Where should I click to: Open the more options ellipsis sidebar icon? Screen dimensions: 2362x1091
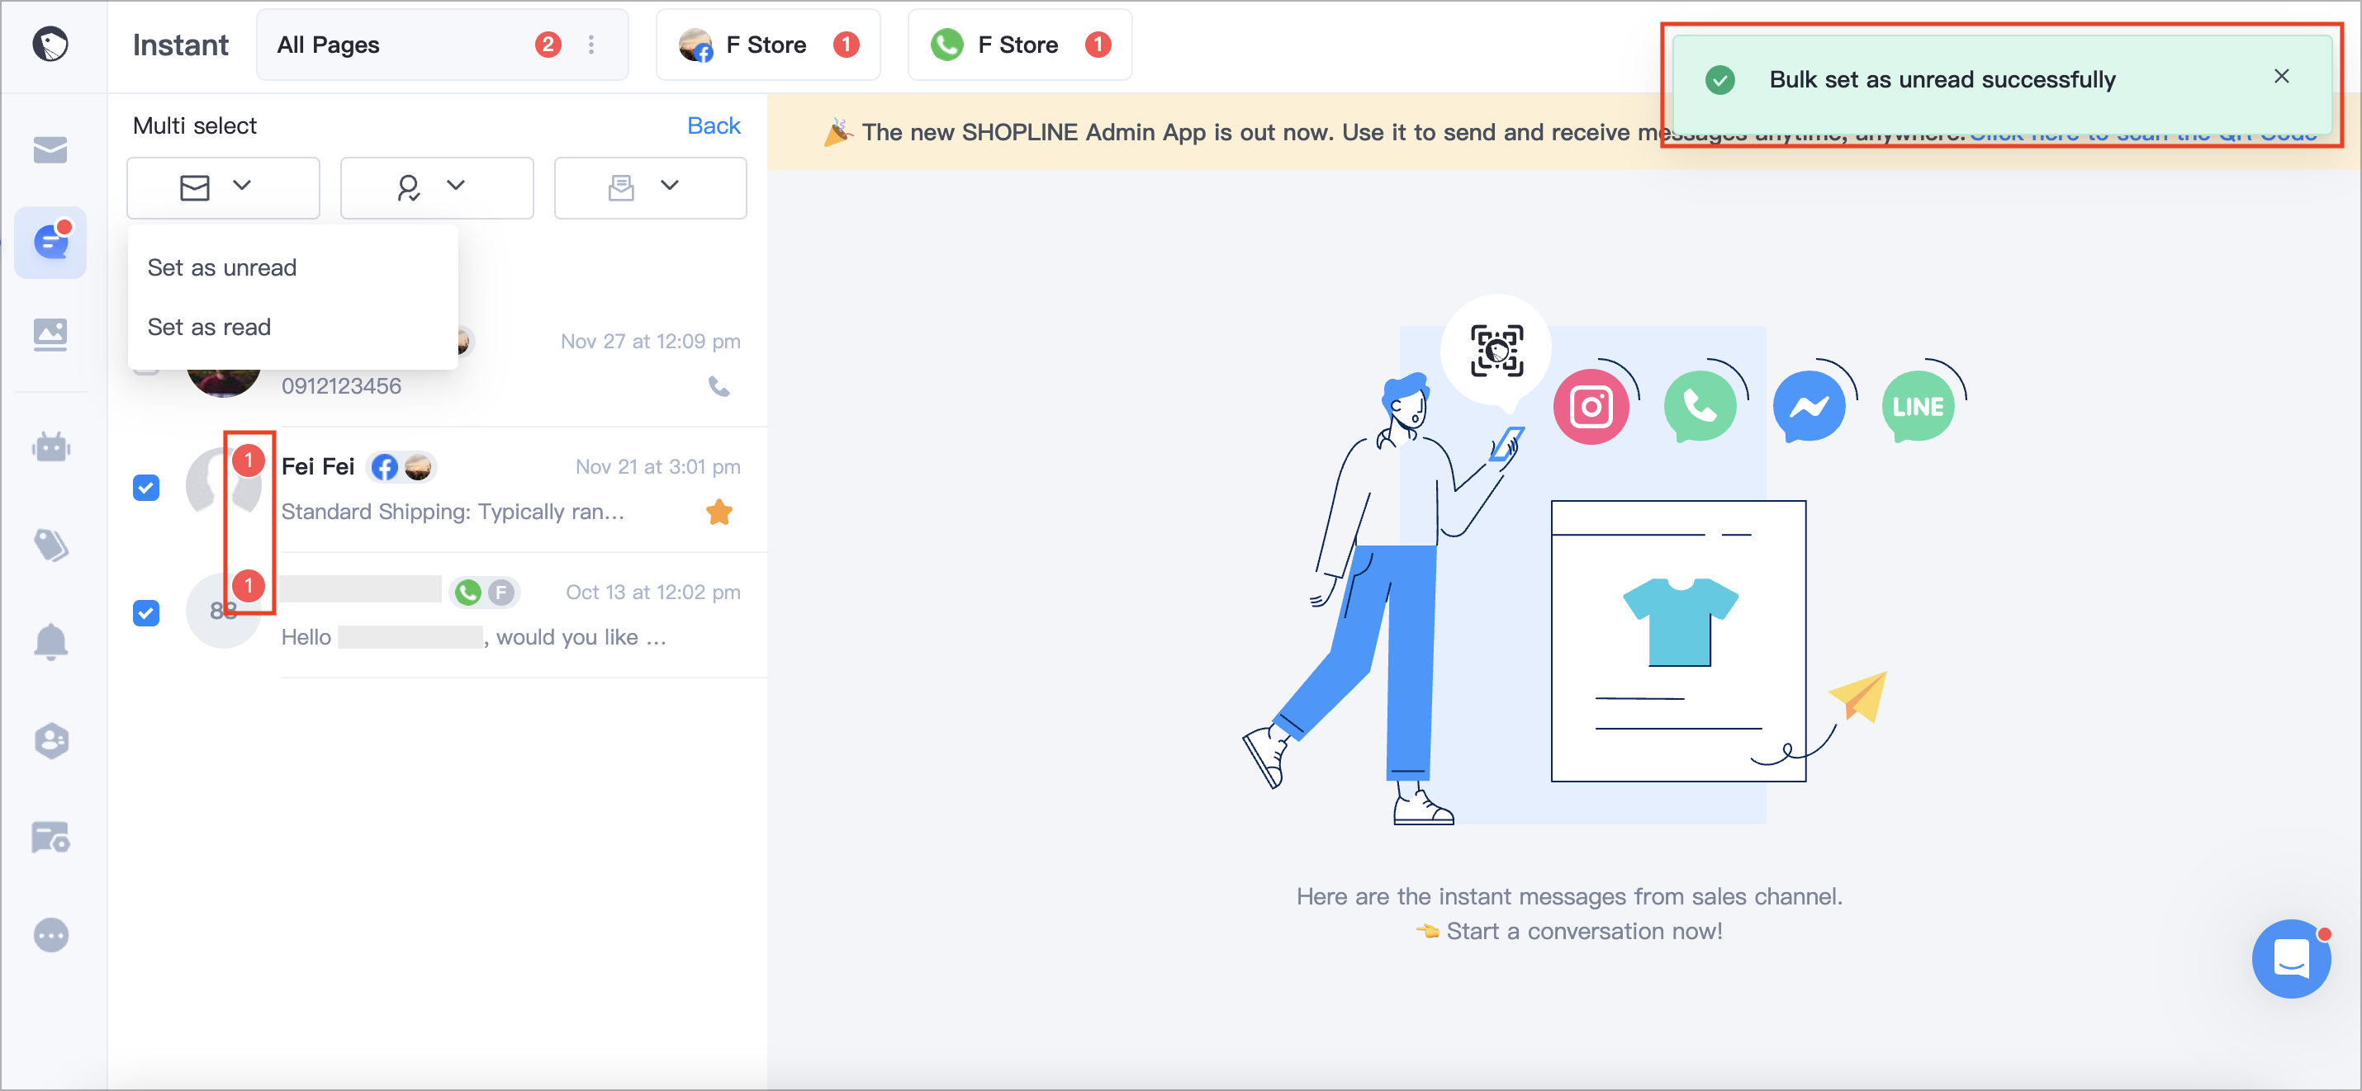(50, 935)
